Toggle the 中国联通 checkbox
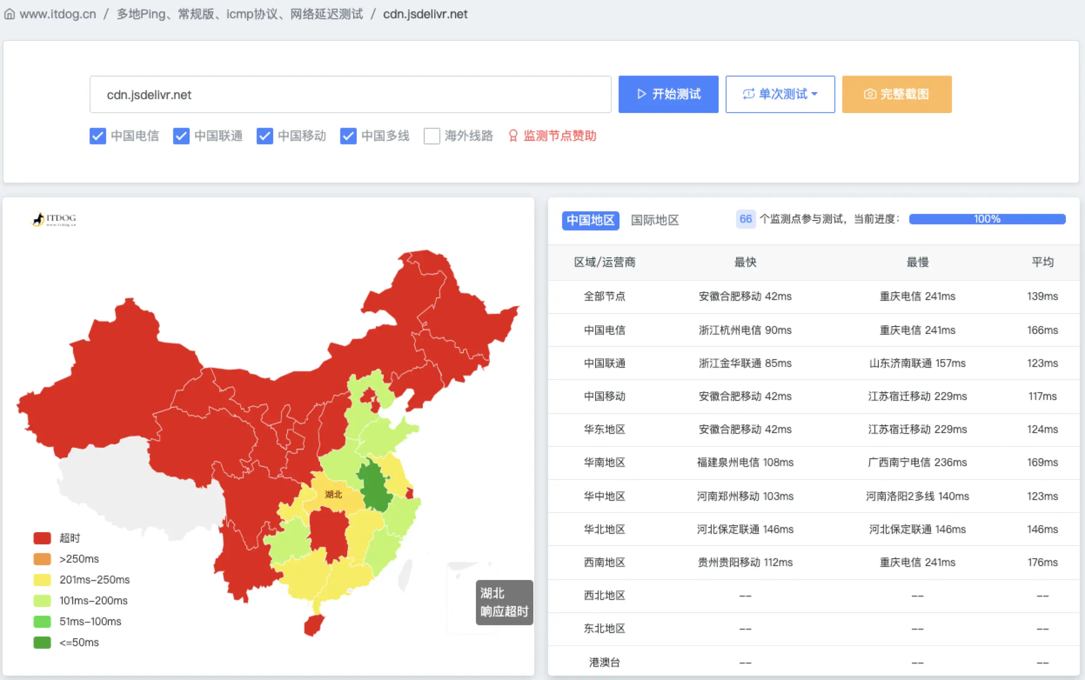This screenshot has width=1085, height=680. (181, 136)
